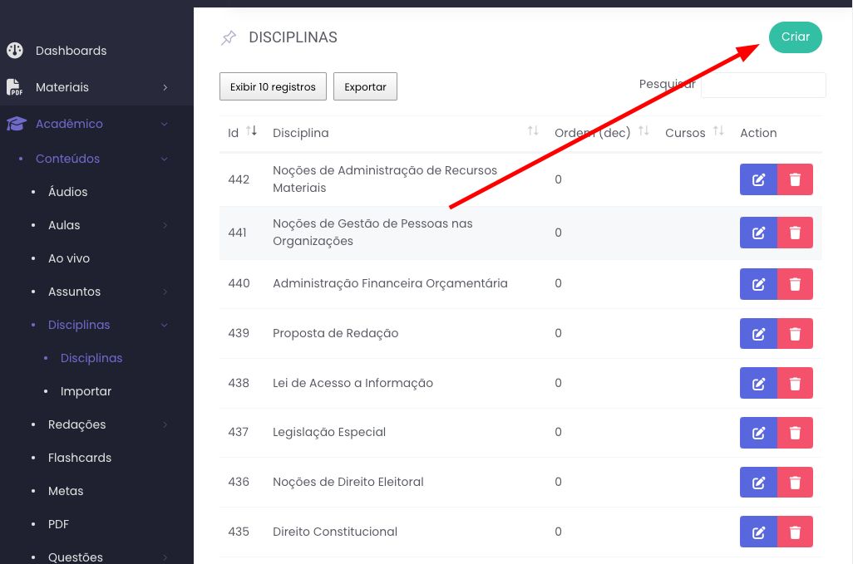Open Exibir 10 registros dropdown

click(x=273, y=86)
